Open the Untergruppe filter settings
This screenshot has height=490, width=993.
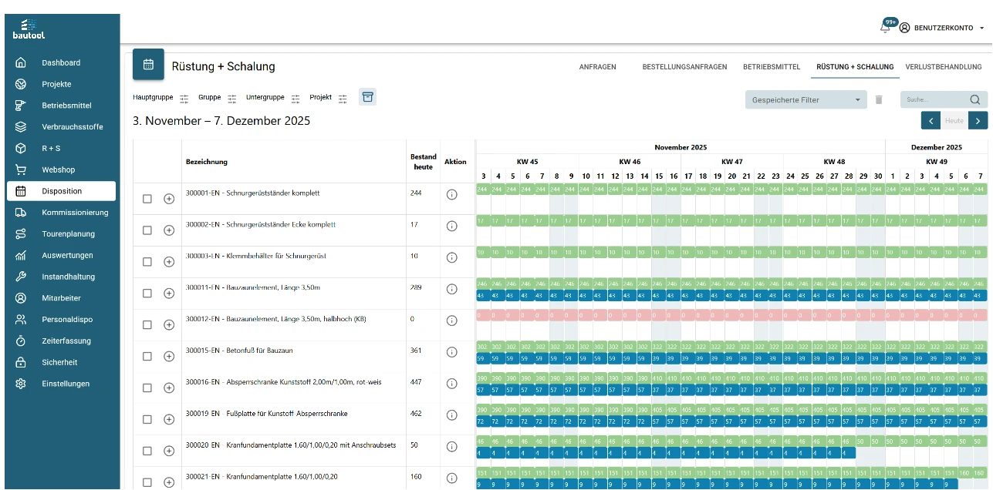296,99
